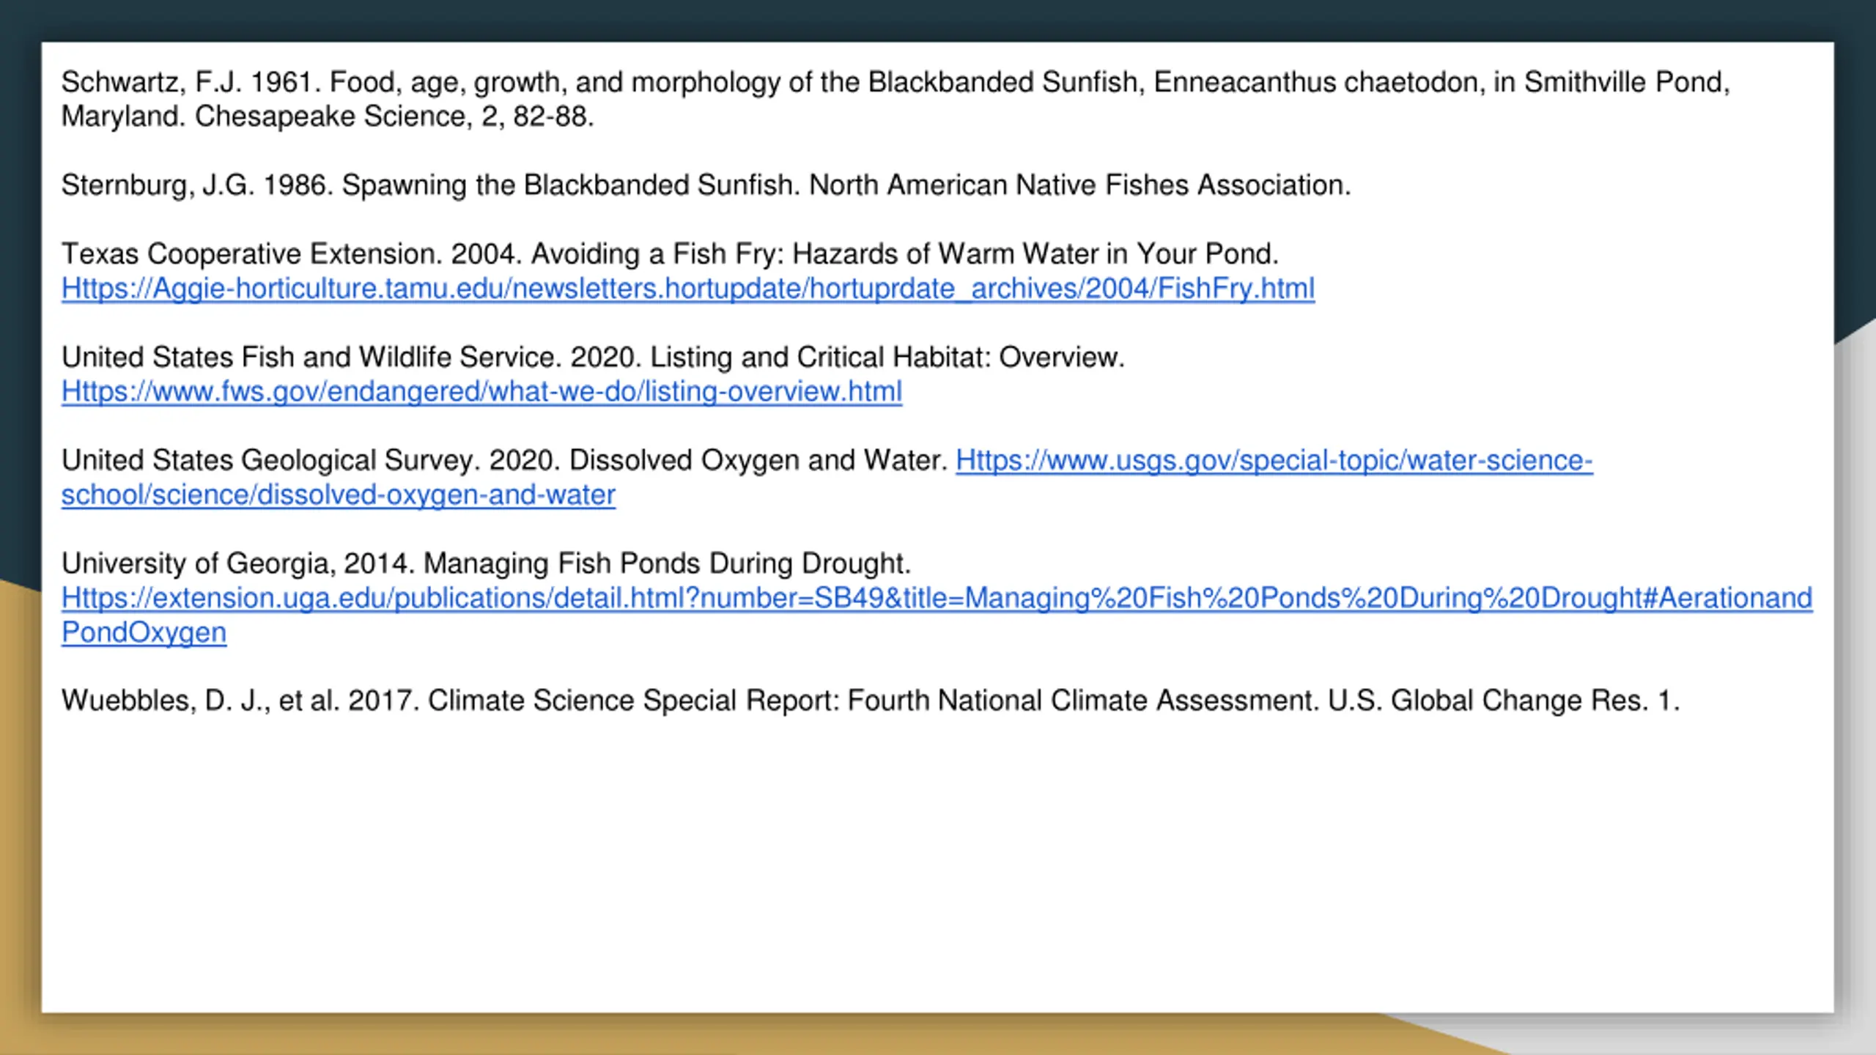The width and height of the screenshot is (1876, 1055).
Task: Select the Chesapeake Science journal text
Action: click(x=330, y=116)
